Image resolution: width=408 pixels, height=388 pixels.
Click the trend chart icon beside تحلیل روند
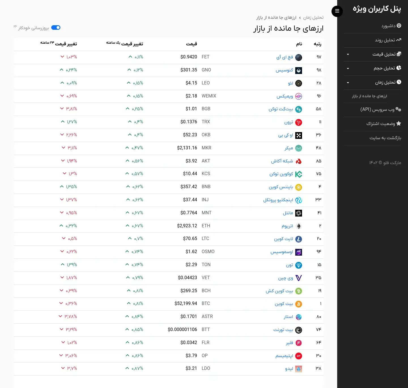[399, 40]
